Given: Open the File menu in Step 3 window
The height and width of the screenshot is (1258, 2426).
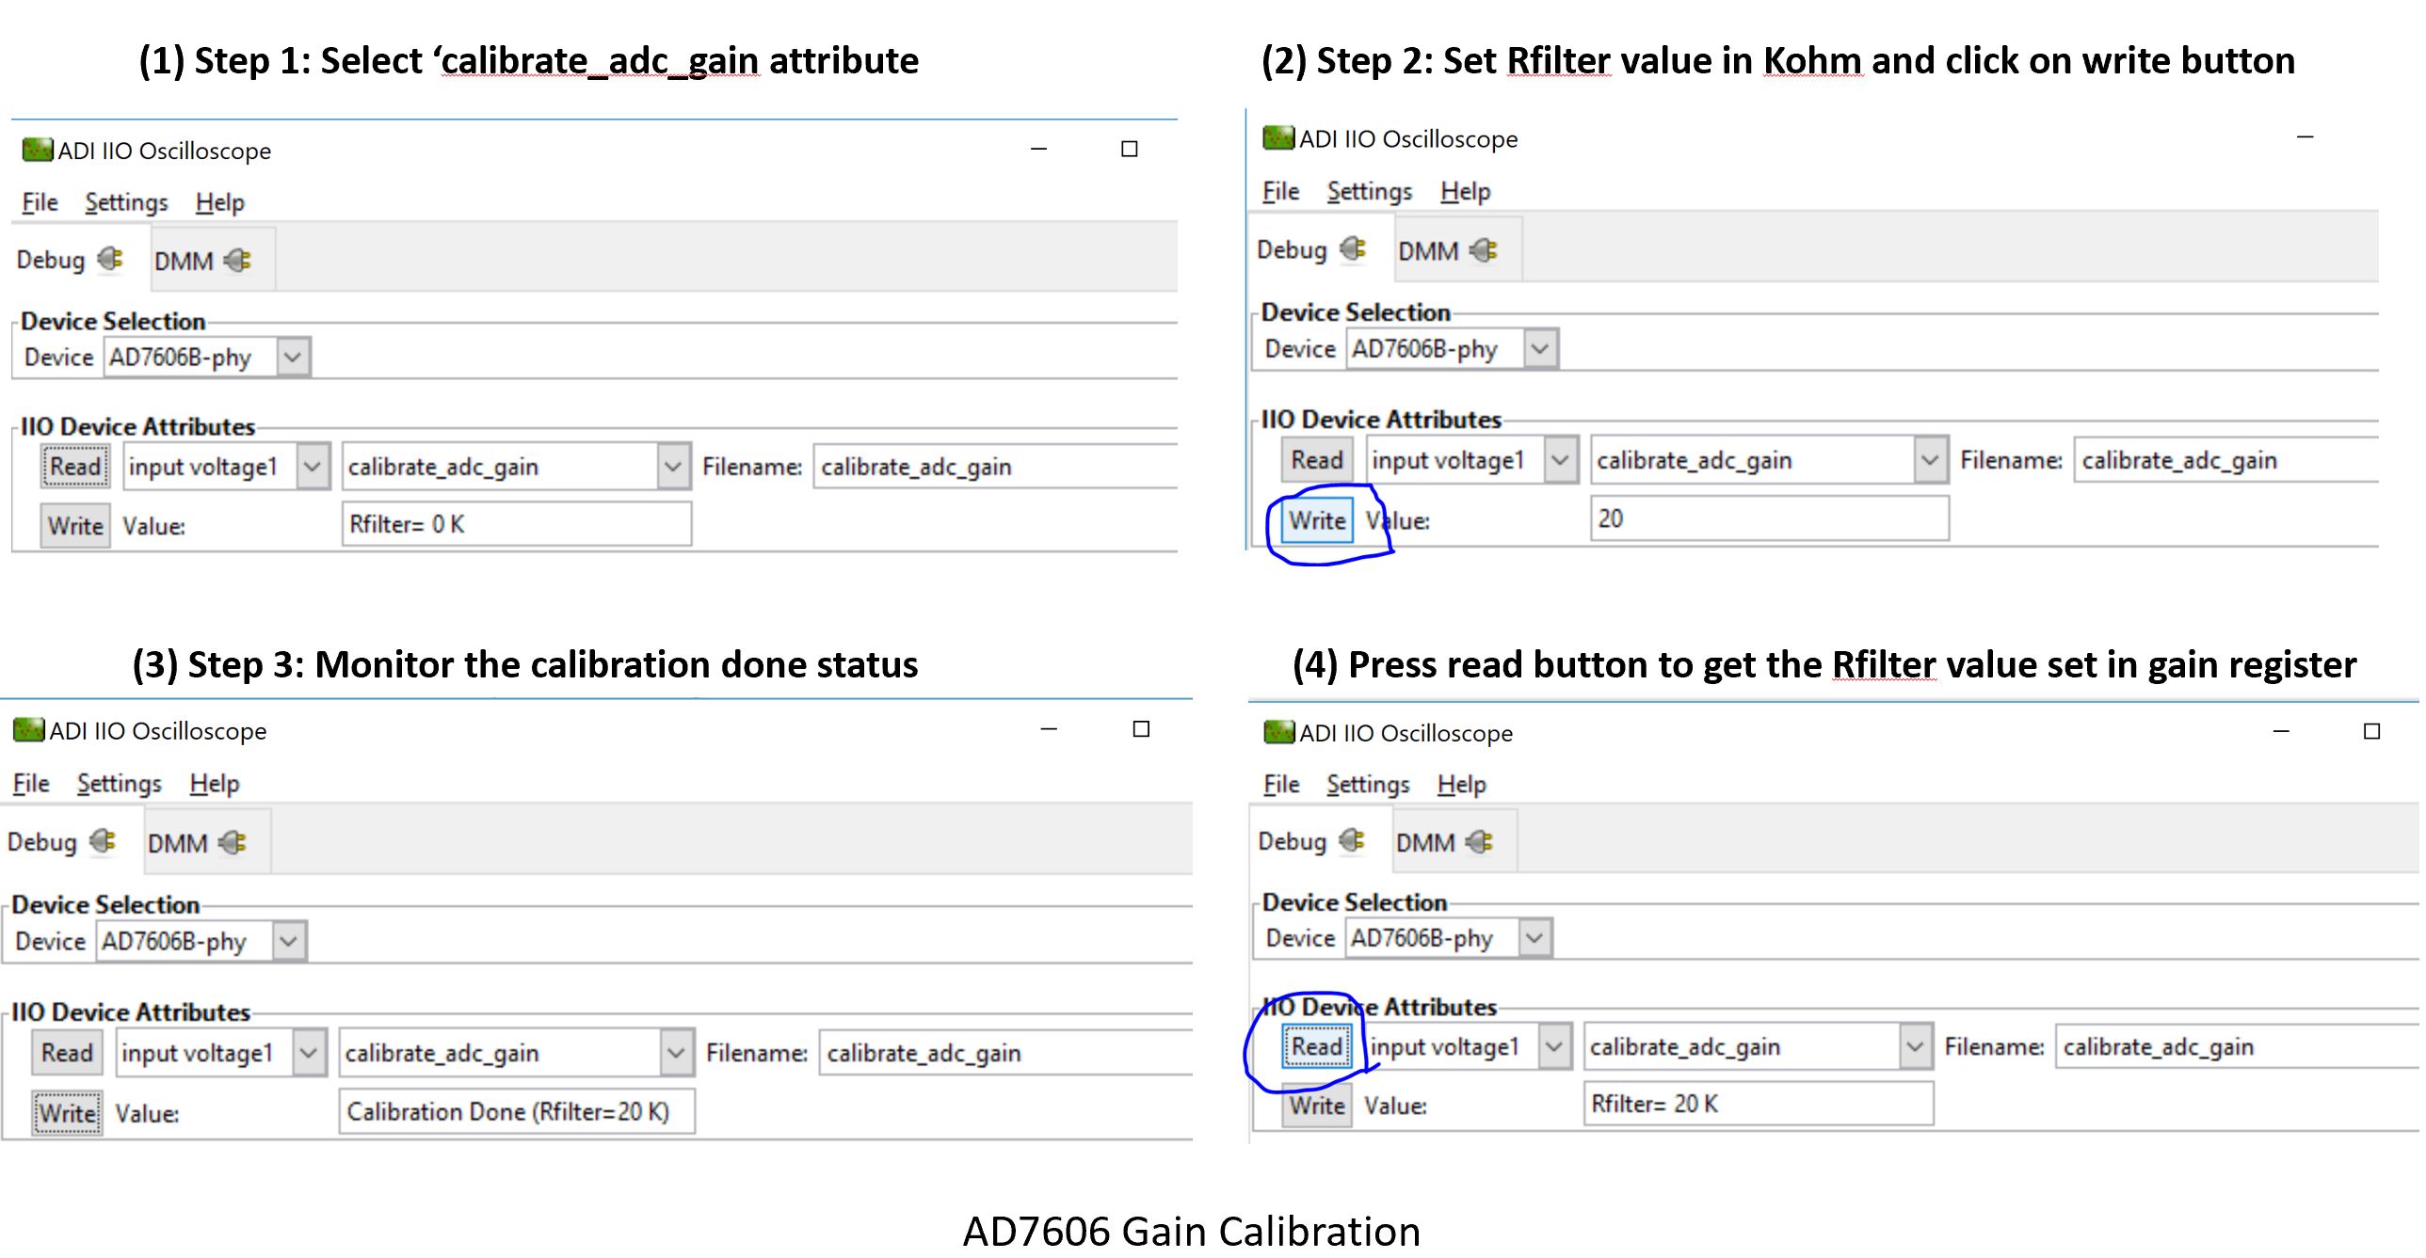Looking at the screenshot, I should (x=31, y=784).
